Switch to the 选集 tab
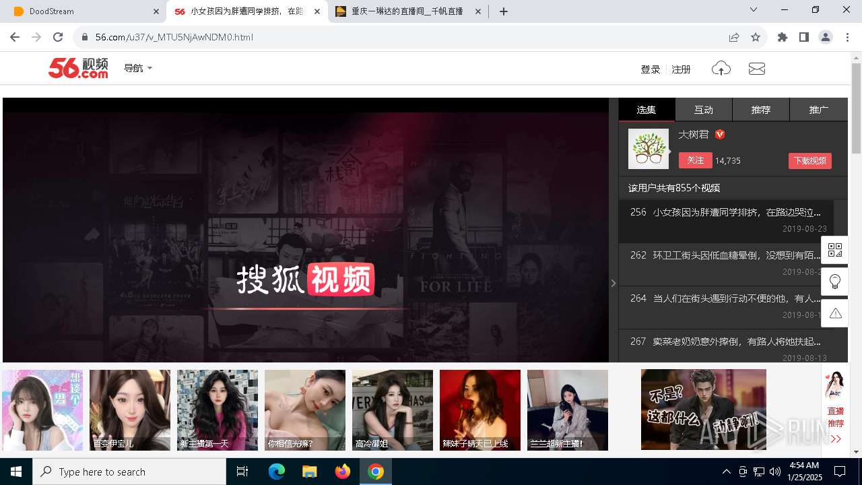 pyautogui.click(x=646, y=109)
